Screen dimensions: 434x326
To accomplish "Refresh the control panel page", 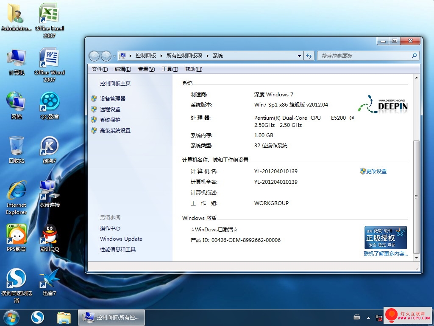I will [309, 56].
